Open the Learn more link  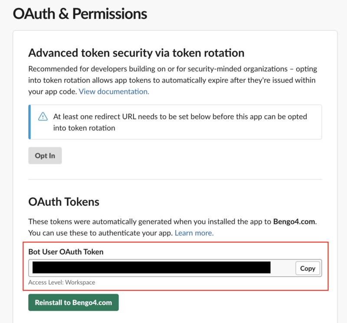pyautogui.click(x=194, y=233)
